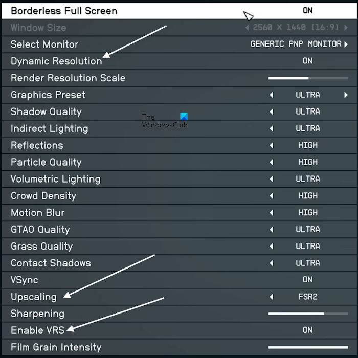The image size is (358, 358).
Task: Click right arrow next to Graphics Preset
Action: (346, 95)
